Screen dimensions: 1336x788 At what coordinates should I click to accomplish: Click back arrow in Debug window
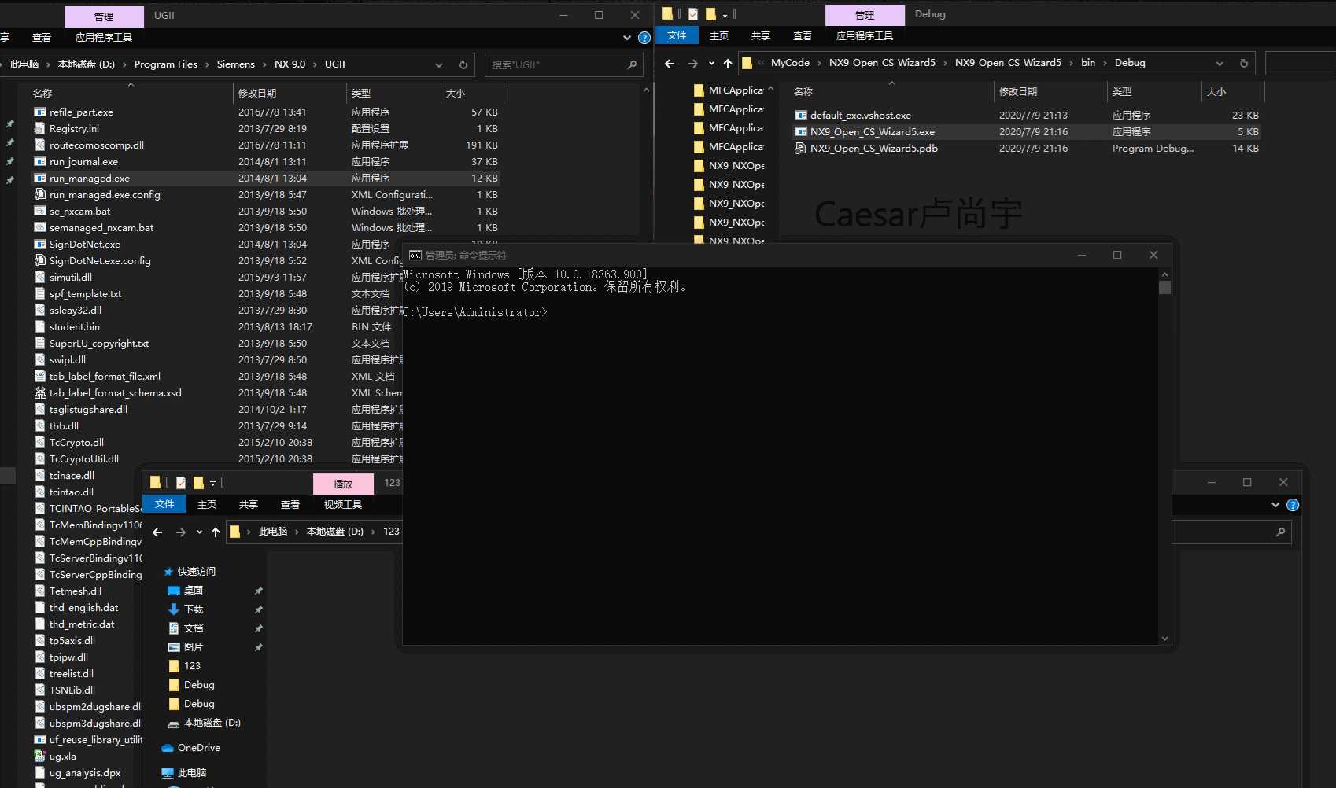(670, 64)
